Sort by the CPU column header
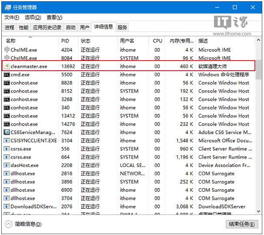Image resolution: width=264 pixels, height=235 pixels. click(157, 41)
